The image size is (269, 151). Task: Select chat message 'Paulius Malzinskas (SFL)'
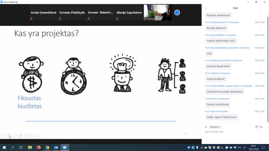221,41
